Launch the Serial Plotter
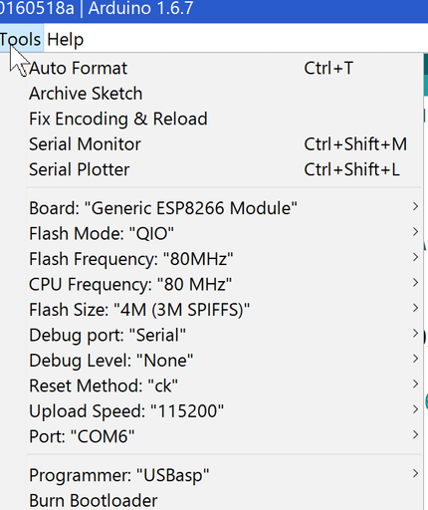 pyautogui.click(x=224, y=169)
